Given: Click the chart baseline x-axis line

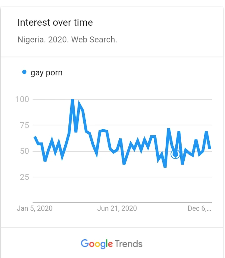Looking at the screenshot, I should pyautogui.click(x=122, y=203).
